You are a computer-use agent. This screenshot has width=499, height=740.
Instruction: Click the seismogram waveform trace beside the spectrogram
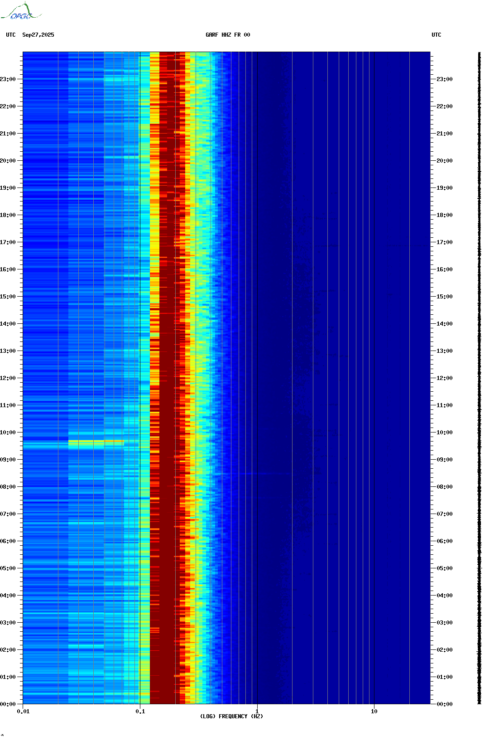tap(479, 378)
